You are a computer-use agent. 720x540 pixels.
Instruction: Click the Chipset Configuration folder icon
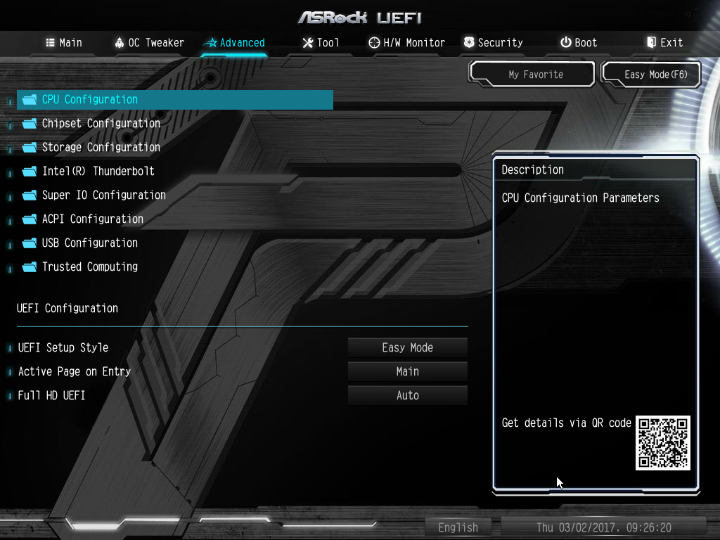click(30, 124)
